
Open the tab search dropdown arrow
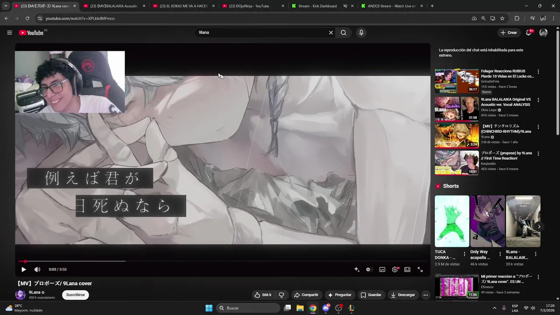(6, 6)
